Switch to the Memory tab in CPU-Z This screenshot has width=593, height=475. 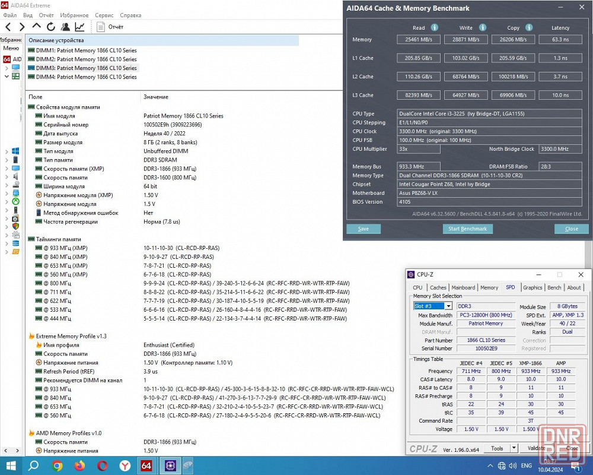click(x=489, y=287)
